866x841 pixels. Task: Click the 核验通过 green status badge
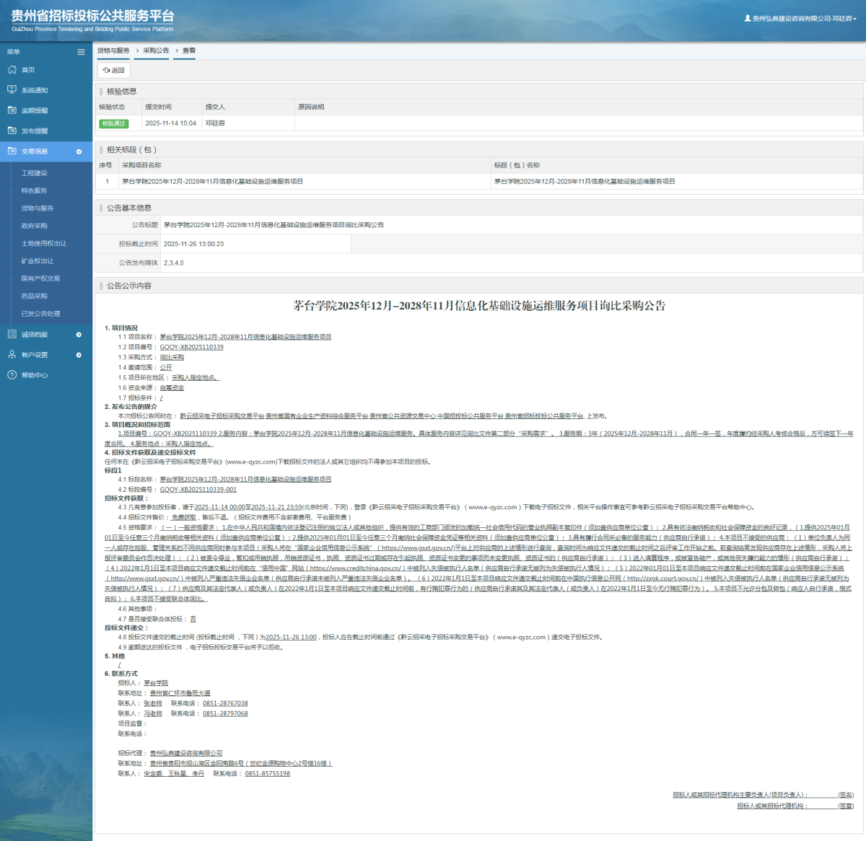click(x=113, y=123)
